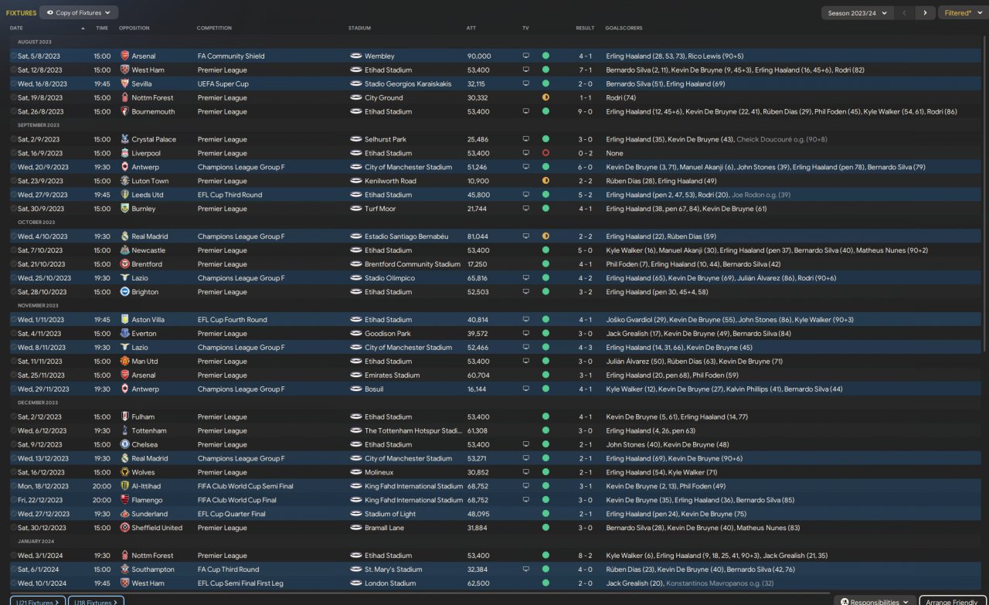Sort by the Stadium column header
This screenshot has height=605, width=989.
point(359,29)
